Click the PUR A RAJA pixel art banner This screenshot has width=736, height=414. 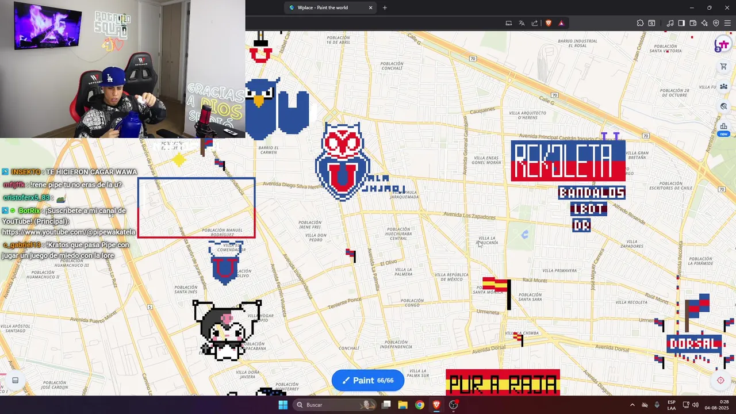pyautogui.click(x=503, y=383)
